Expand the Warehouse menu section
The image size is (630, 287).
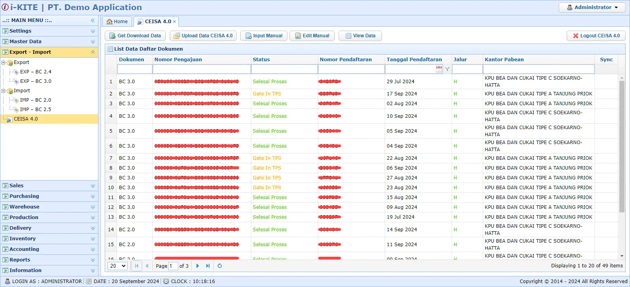(x=49, y=207)
